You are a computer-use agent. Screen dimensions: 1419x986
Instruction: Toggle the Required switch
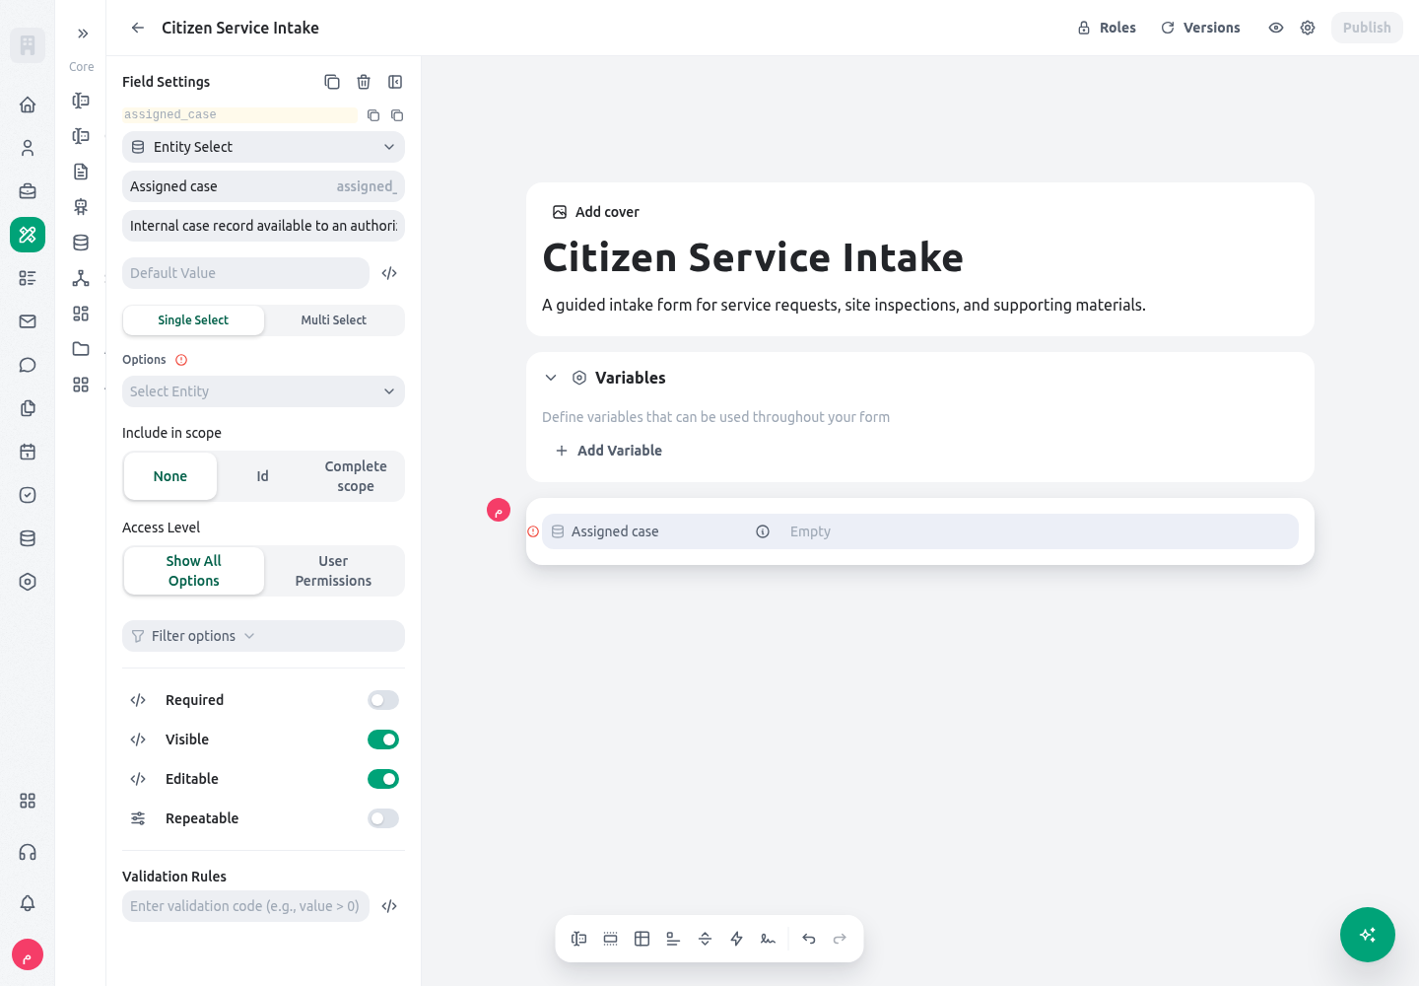click(x=383, y=700)
